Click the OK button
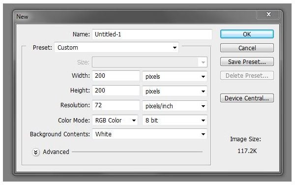295x185 pixels. [247, 34]
